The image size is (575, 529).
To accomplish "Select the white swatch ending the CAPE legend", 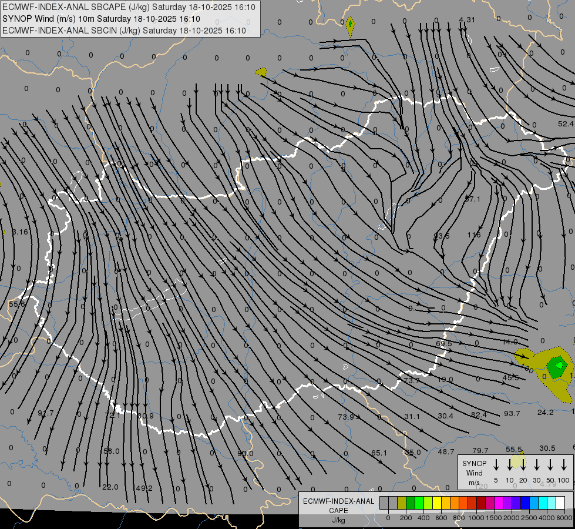I will [560, 503].
